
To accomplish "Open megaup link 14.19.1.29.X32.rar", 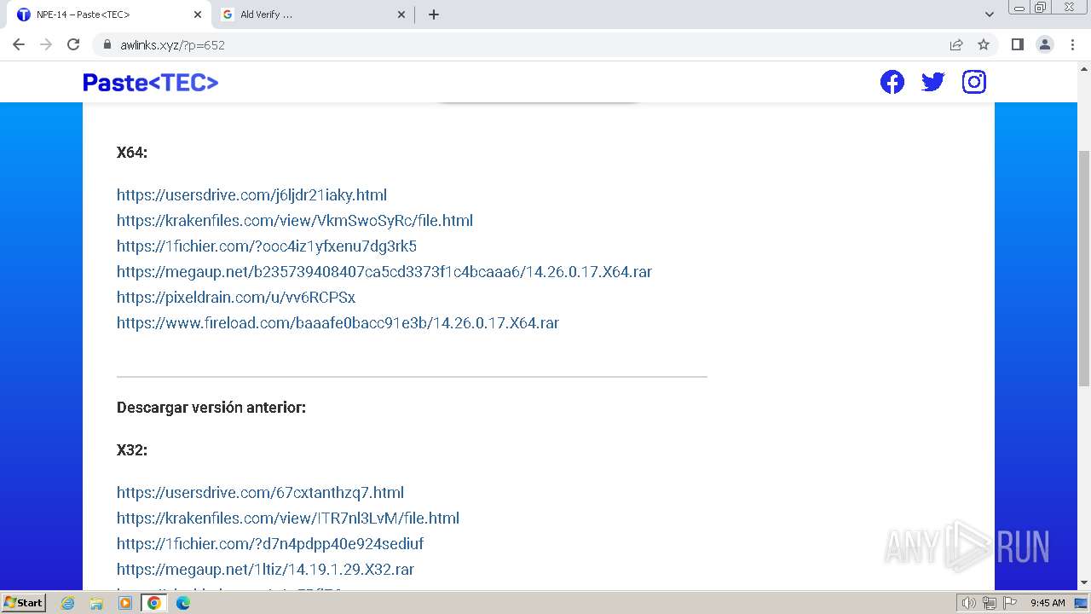I will pyautogui.click(x=265, y=569).
